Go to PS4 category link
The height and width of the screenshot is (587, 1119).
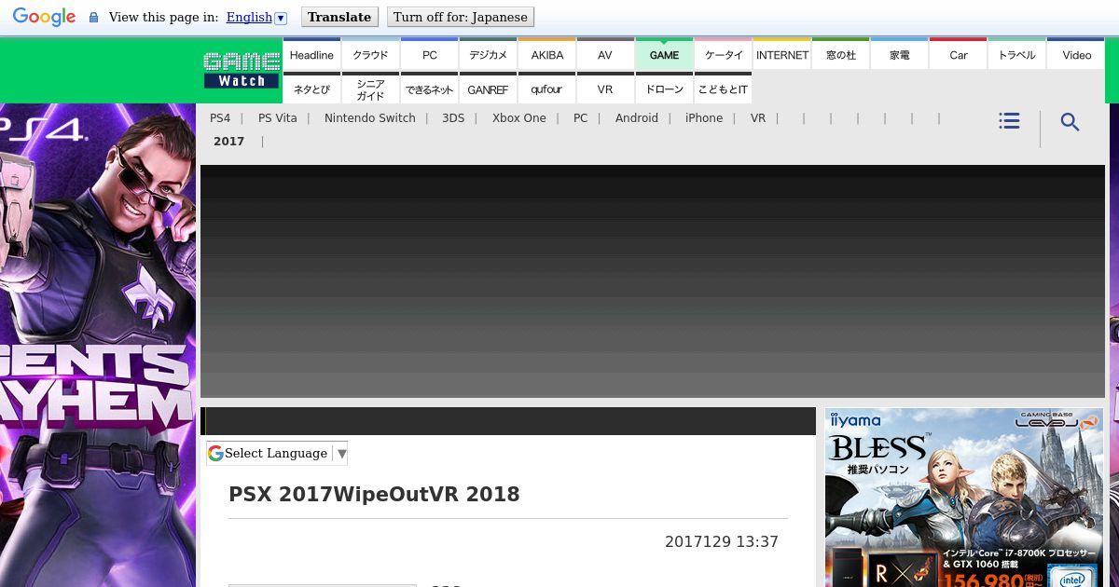[x=220, y=118]
